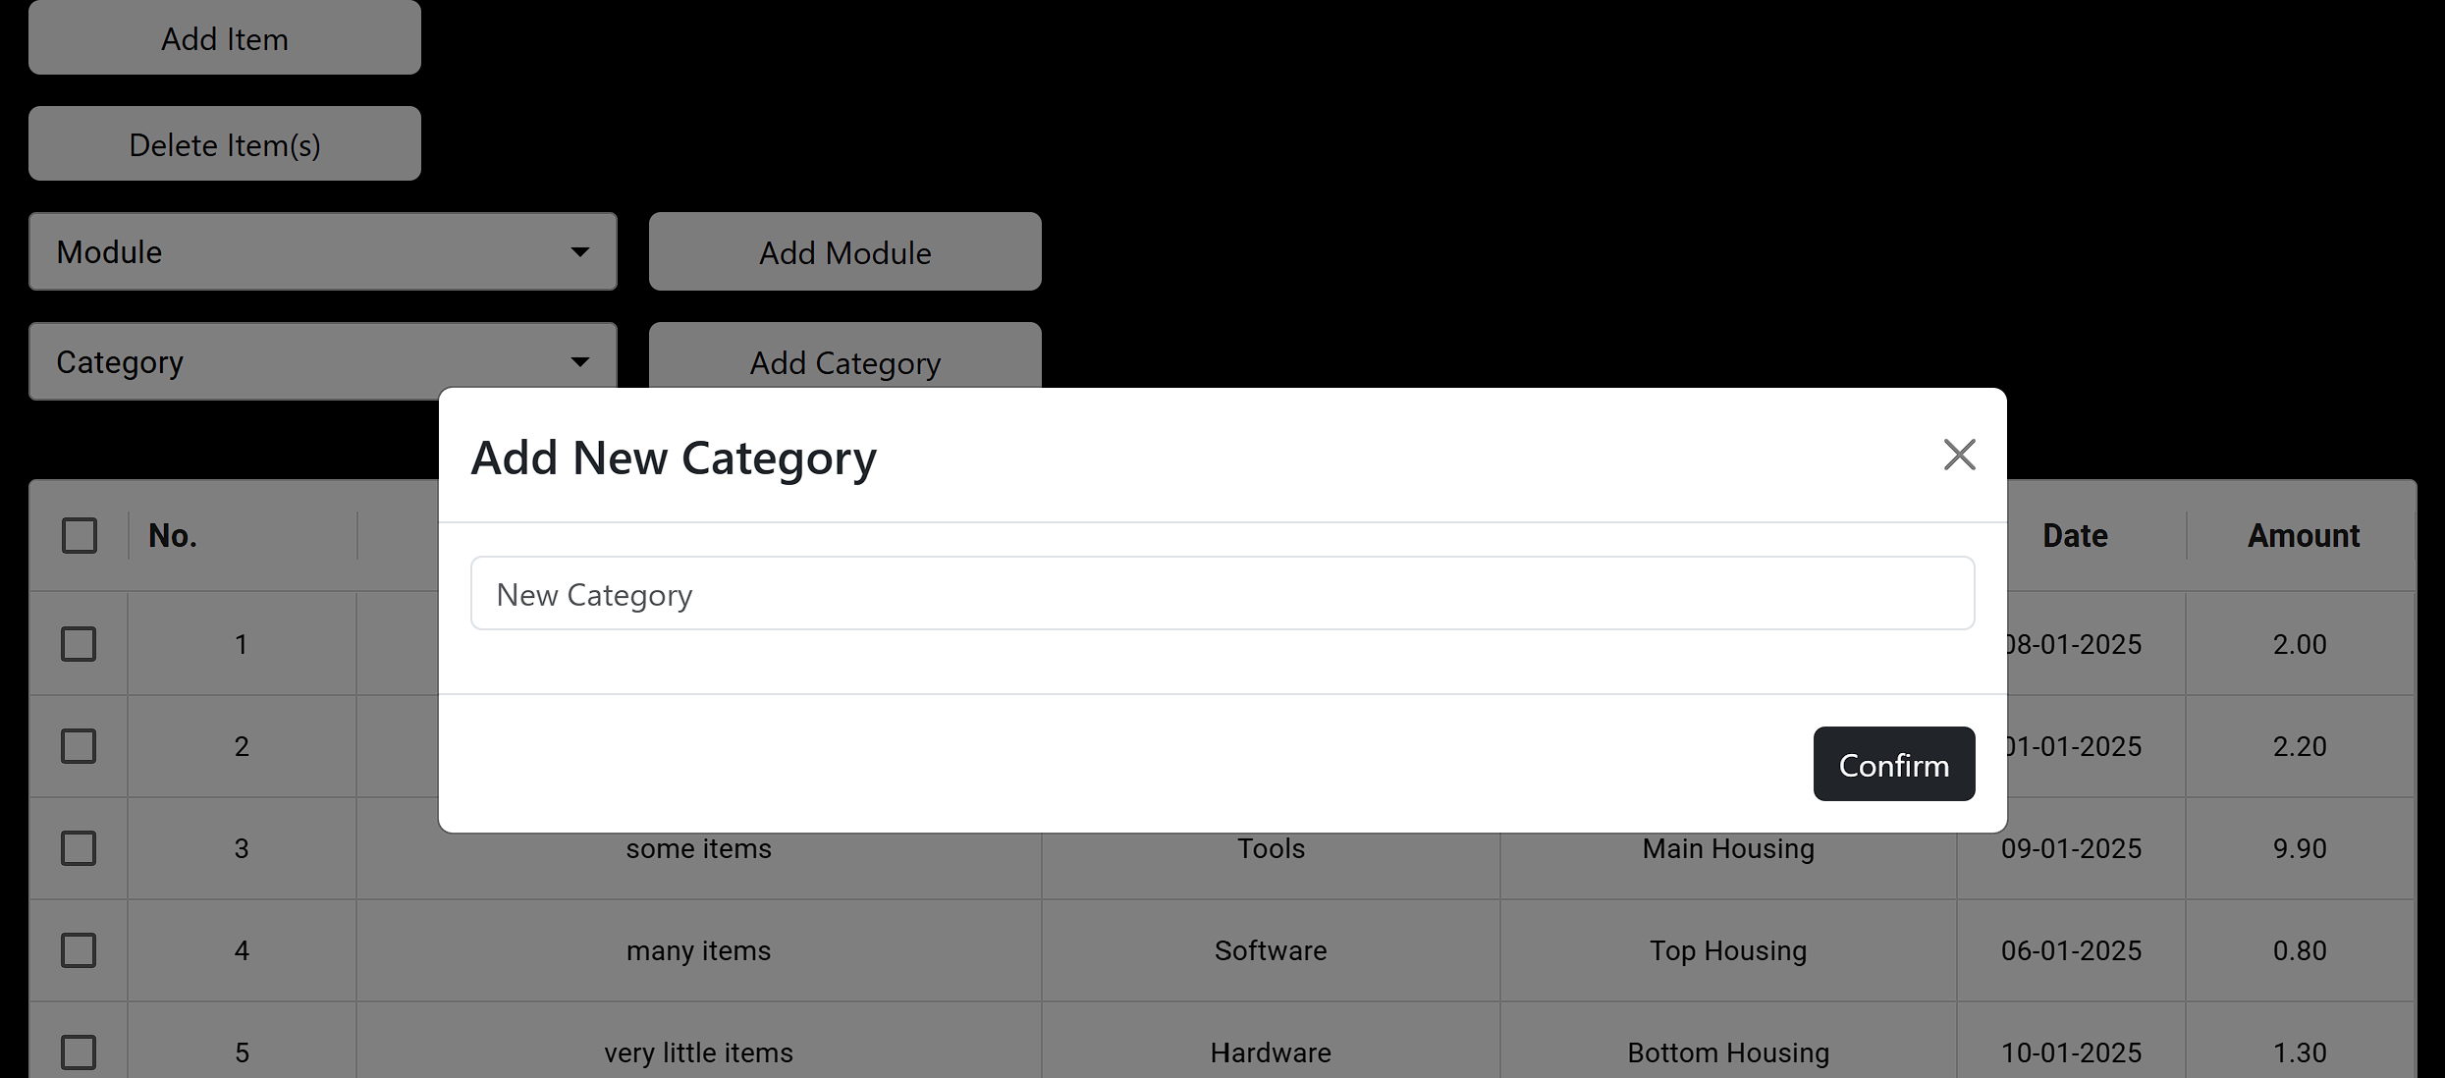The image size is (2445, 1078).
Task: Check the checkbox for row 5
Action: (x=79, y=1052)
